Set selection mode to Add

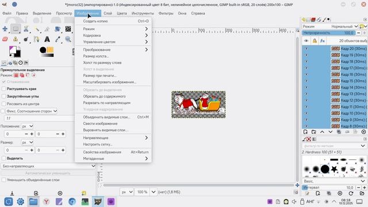tap(22, 75)
